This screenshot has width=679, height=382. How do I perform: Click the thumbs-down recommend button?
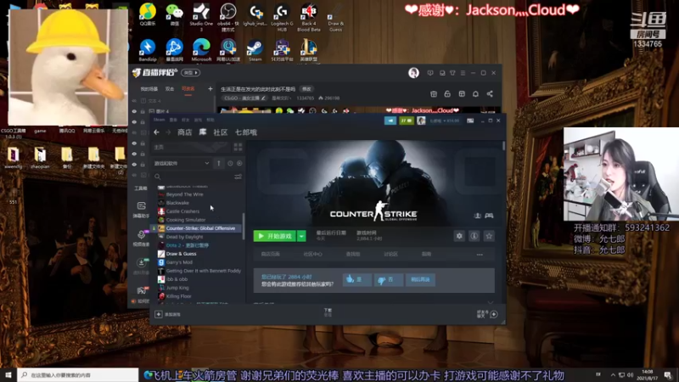click(x=388, y=280)
